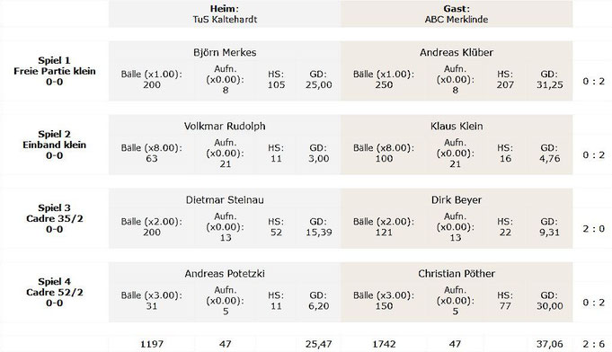Viewport: 612px width, 352px height.
Task: Click home team TuS Kaltehardt
Action: (x=225, y=20)
